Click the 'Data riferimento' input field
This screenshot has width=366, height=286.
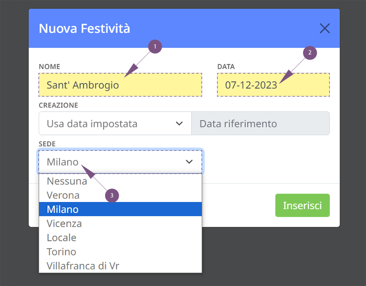point(260,123)
